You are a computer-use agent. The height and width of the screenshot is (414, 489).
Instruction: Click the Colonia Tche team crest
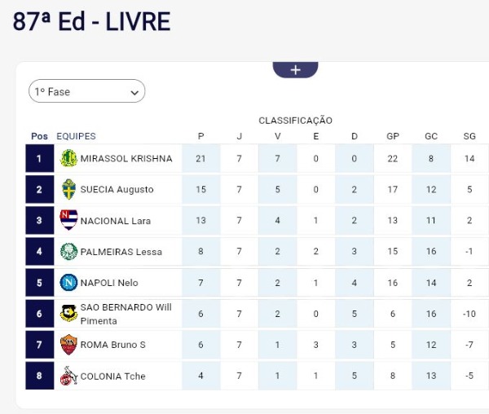tap(69, 376)
